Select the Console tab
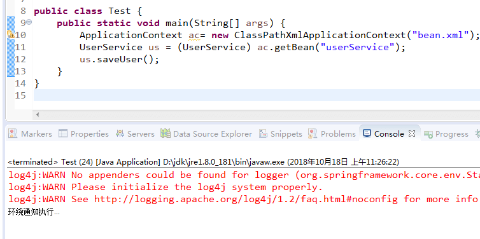Screen dimensions: 480x239 click(389, 133)
